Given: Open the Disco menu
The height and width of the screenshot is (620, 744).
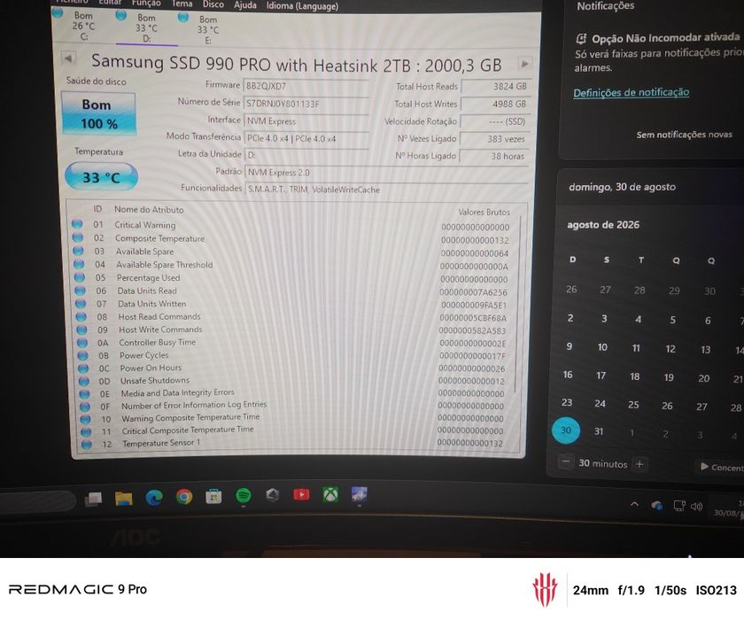Looking at the screenshot, I should pos(213,4).
